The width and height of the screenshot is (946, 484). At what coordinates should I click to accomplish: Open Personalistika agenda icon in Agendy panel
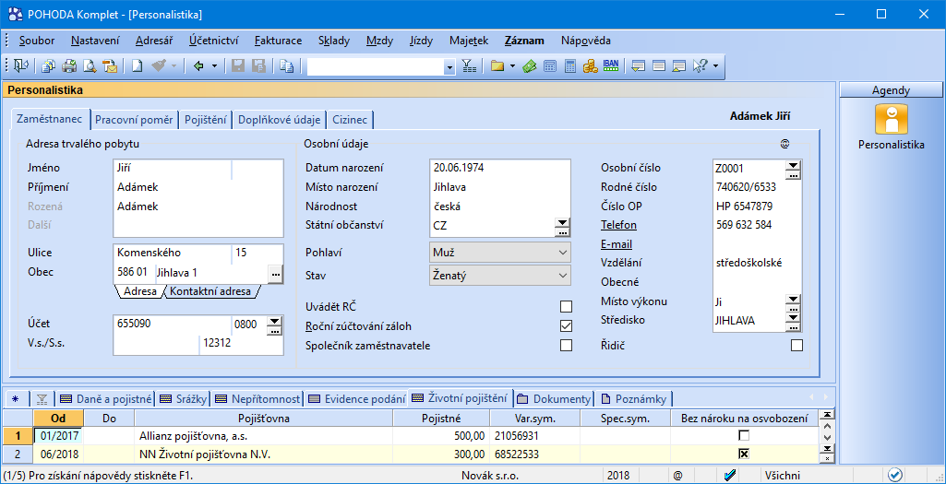coord(892,119)
